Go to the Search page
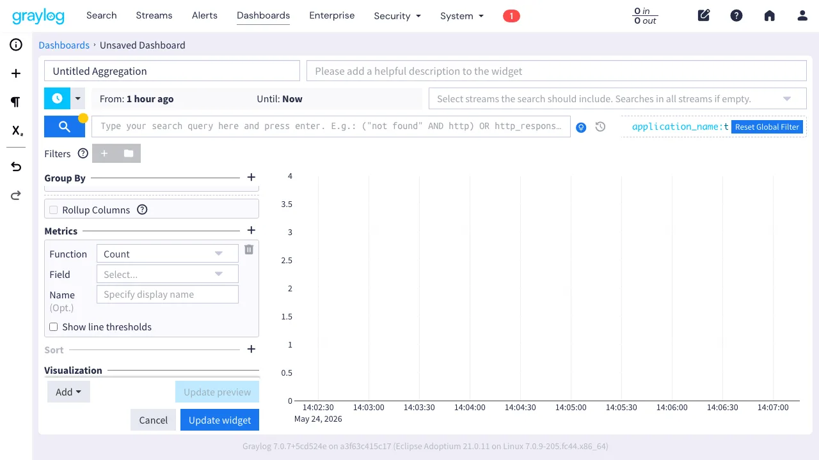Screen dimensions: 819x460 102,15
